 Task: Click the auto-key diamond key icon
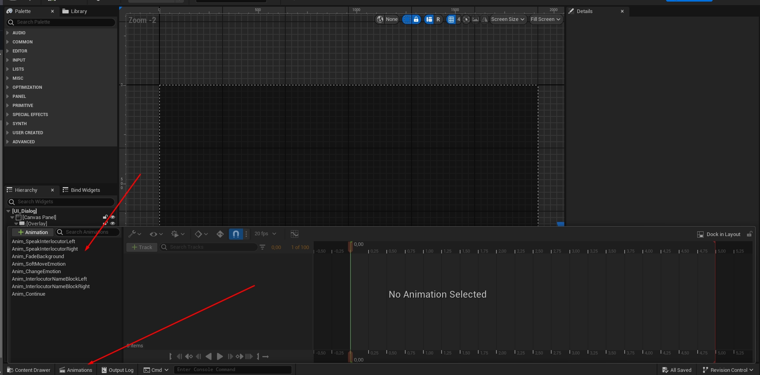(x=220, y=234)
